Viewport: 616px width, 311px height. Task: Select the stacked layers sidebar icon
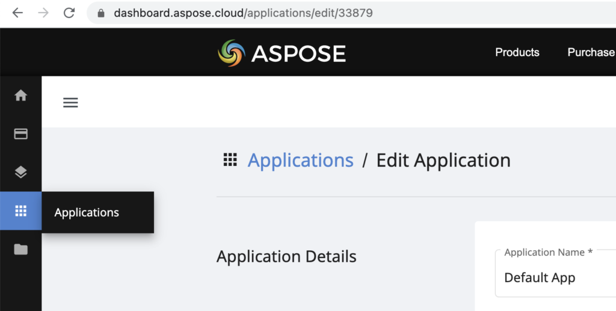(21, 172)
